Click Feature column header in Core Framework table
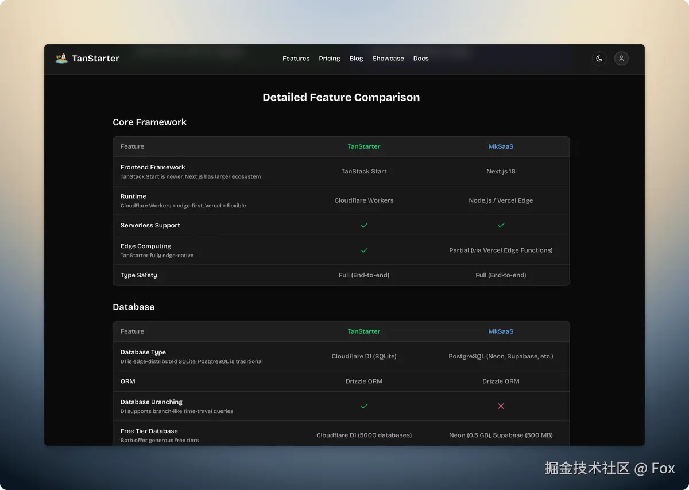Image resolution: width=689 pixels, height=490 pixels. pos(132,146)
